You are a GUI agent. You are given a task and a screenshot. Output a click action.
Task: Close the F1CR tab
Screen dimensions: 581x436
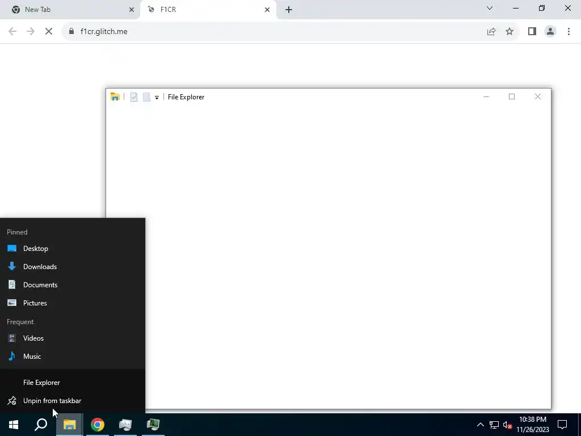(x=267, y=10)
